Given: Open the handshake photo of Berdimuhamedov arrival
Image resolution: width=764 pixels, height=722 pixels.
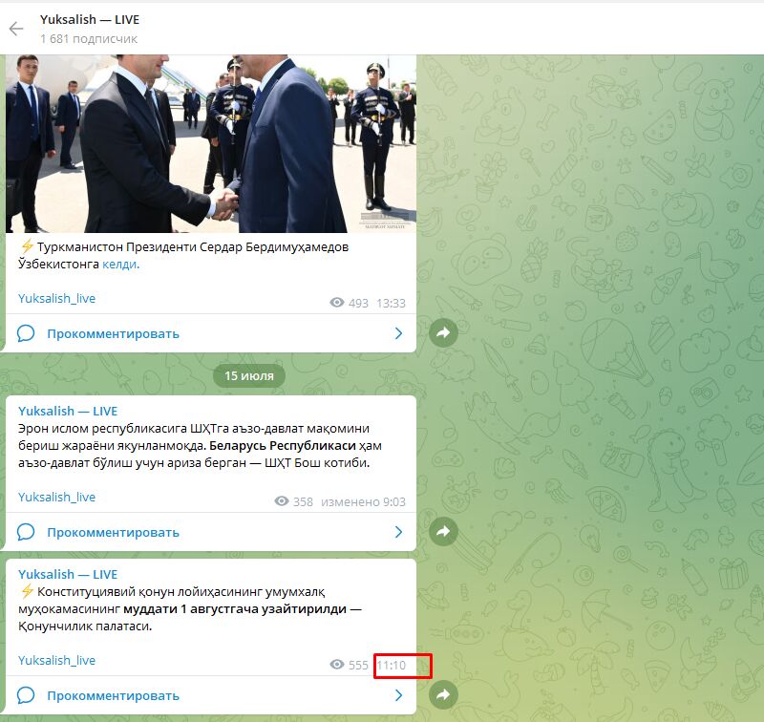Looking at the screenshot, I should tap(211, 143).
